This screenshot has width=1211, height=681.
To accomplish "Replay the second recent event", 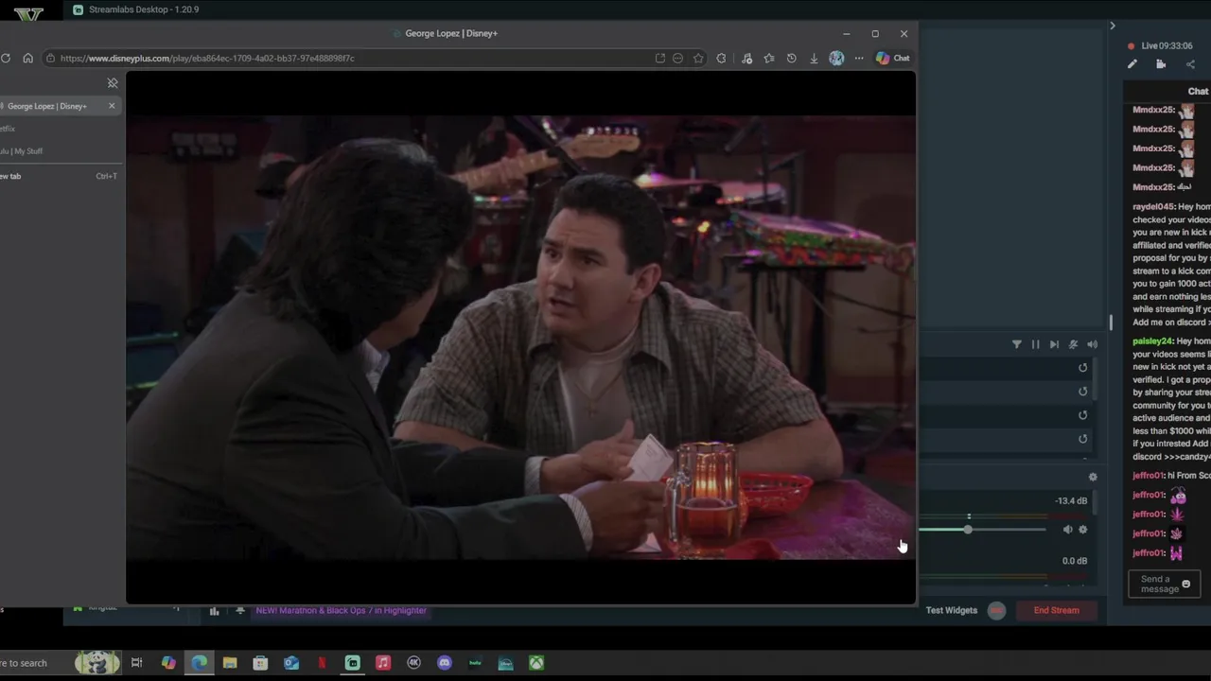I will [1083, 392].
